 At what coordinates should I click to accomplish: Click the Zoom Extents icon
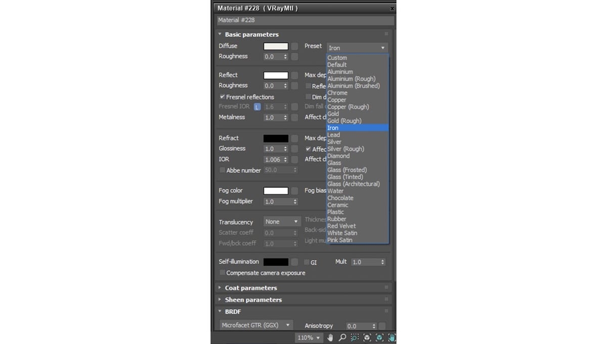[367, 337]
